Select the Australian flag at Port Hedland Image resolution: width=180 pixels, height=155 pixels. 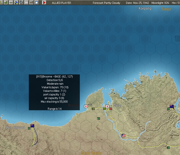pos(32,126)
